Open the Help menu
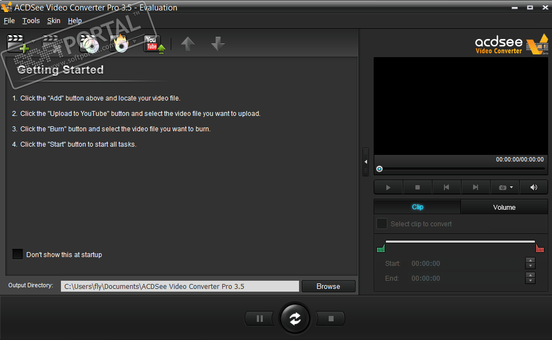Screen dimensions: 552x340 coord(75,21)
